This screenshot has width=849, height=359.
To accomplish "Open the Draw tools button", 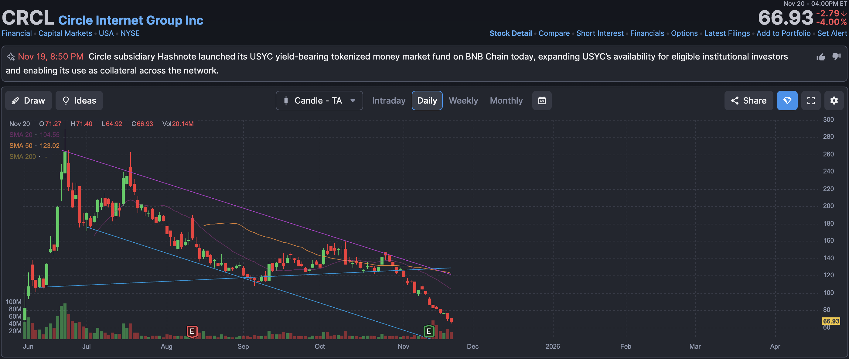I will 28,101.
